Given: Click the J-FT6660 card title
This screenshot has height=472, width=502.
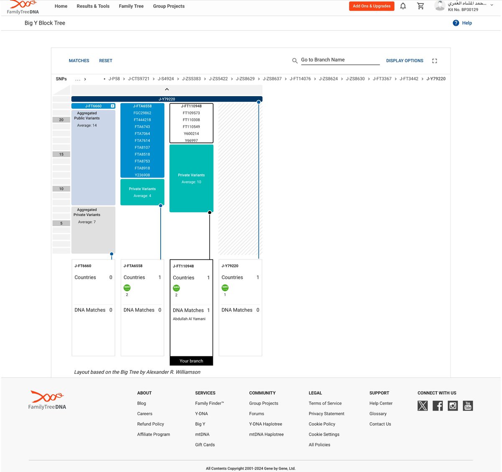Looking at the screenshot, I should pos(83,266).
